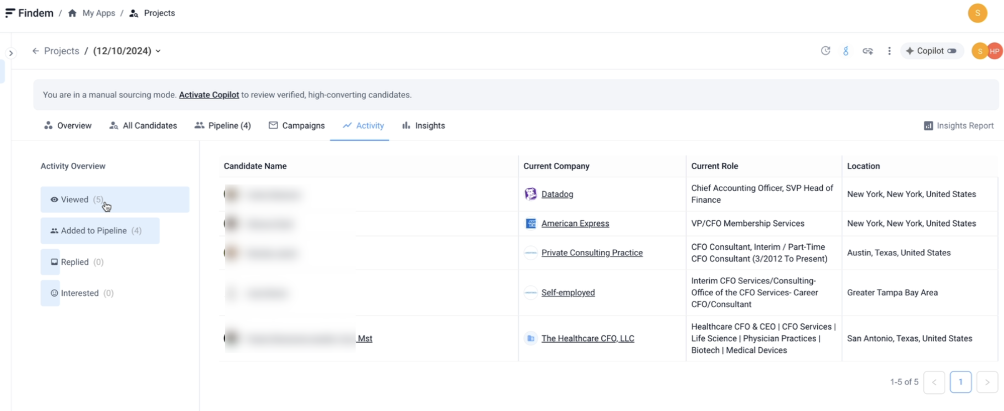Click the Private Consulting row candidate avatar
The image size is (1004, 411).
click(232, 253)
